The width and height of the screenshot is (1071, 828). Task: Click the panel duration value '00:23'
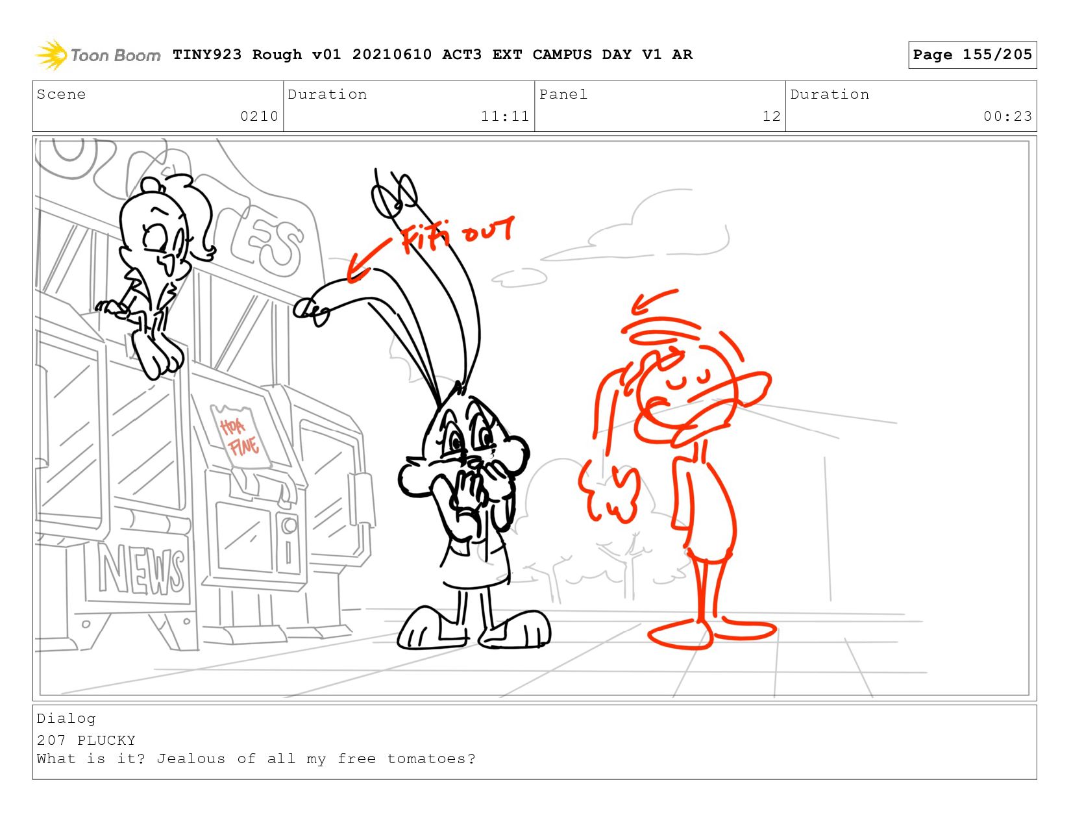[x=1007, y=116]
